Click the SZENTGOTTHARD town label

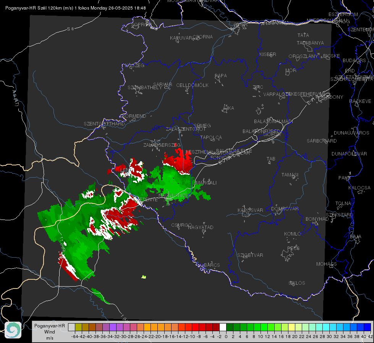104,124
